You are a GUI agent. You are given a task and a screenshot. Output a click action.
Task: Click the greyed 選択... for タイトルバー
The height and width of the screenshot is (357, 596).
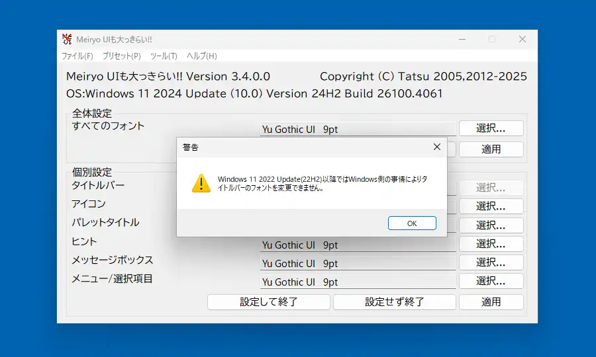(491, 187)
